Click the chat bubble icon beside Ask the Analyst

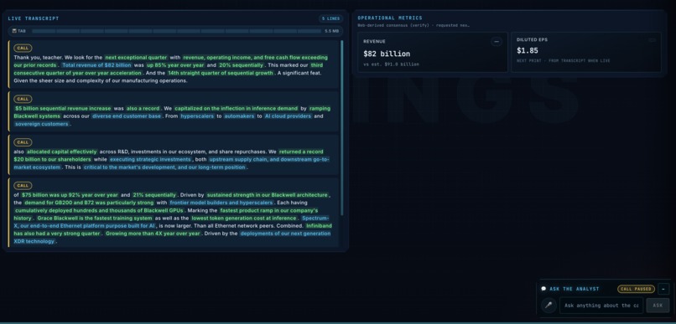[543, 289]
